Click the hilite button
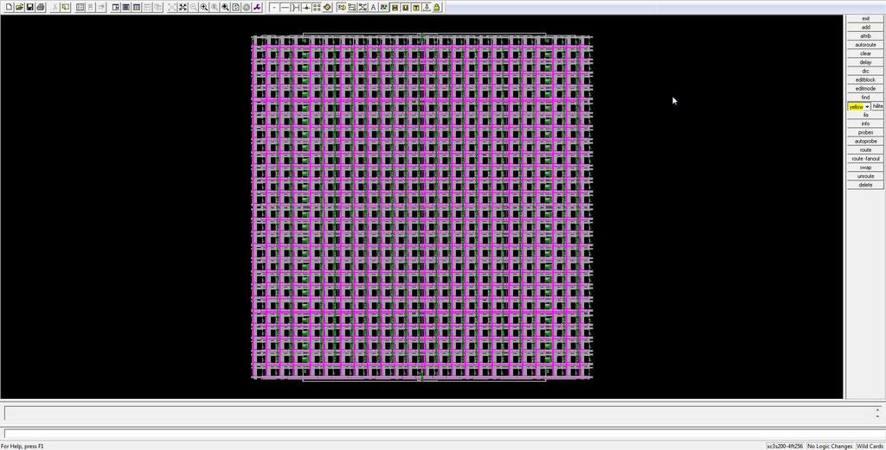 pos(877,106)
